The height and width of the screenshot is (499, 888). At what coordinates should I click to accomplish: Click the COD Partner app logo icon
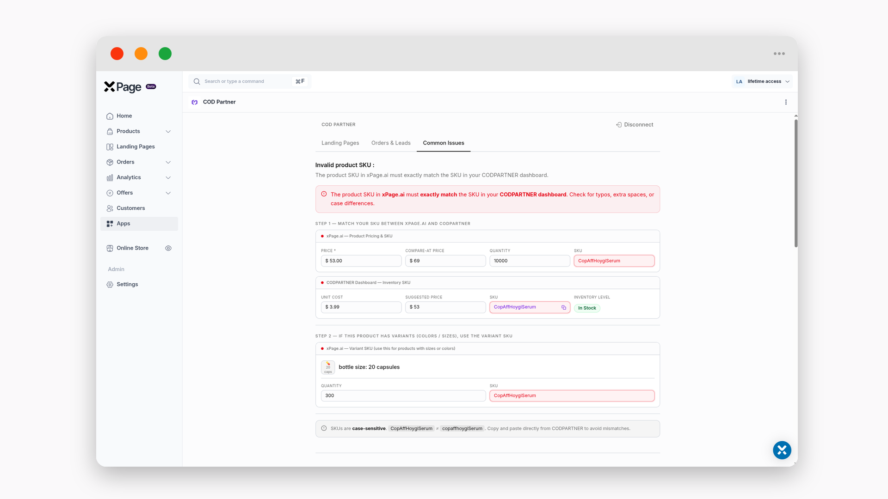click(x=195, y=102)
